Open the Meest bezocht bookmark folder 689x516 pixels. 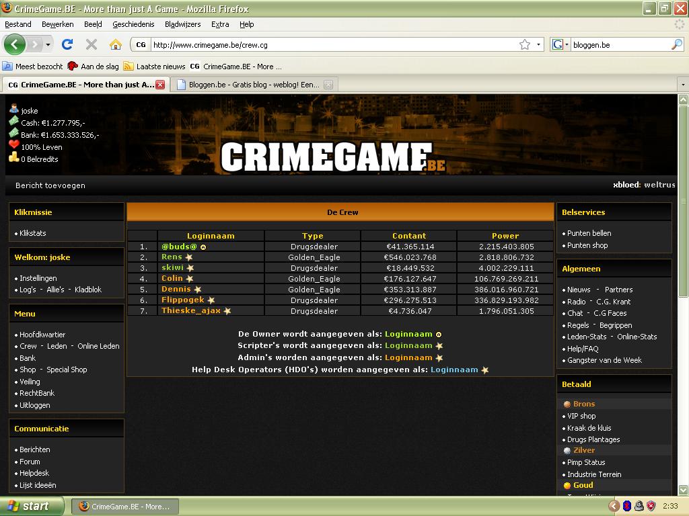pos(33,67)
